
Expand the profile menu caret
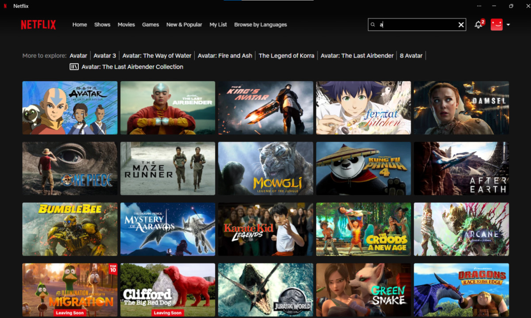[x=508, y=25]
